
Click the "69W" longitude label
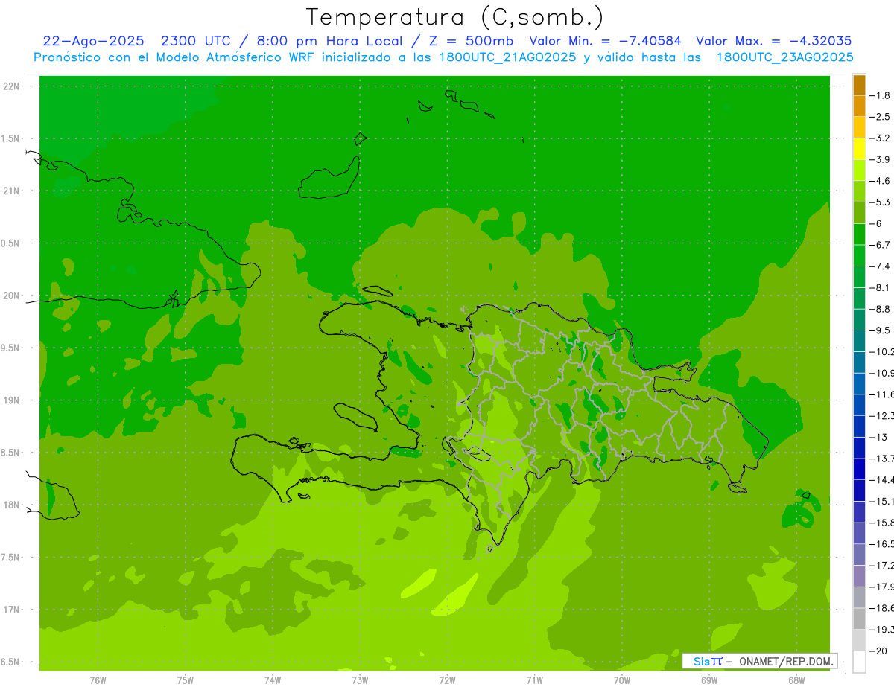coord(708,680)
